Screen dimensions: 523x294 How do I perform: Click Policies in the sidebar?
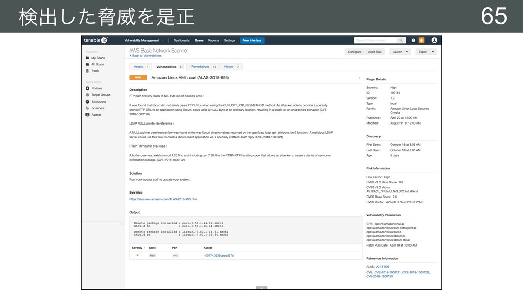coord(97,88)
